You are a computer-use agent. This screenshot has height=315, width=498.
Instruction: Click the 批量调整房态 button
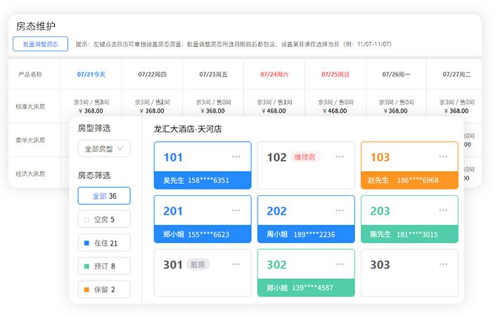[x=40, y=44]
